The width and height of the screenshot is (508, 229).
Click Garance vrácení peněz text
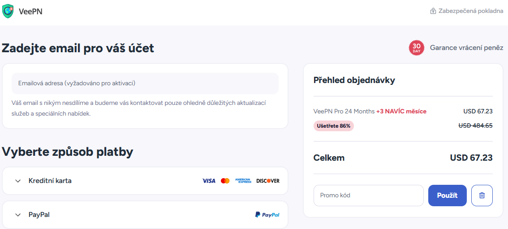tap(466, 48)
